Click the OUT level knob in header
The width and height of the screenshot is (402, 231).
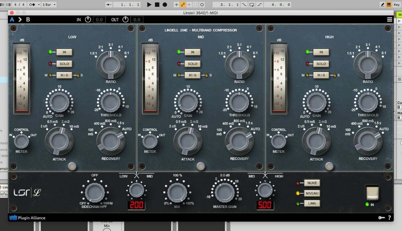tap(125, 19)
